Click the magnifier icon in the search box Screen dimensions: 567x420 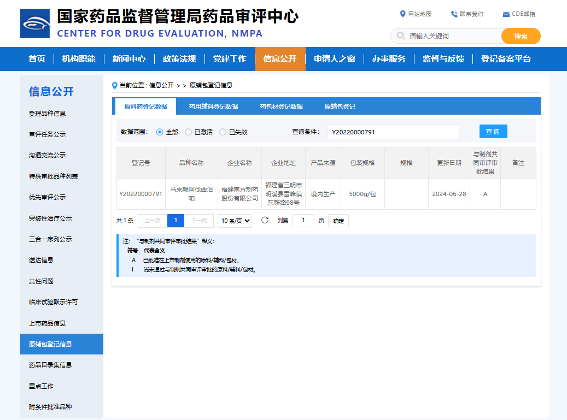pos(400,36)
